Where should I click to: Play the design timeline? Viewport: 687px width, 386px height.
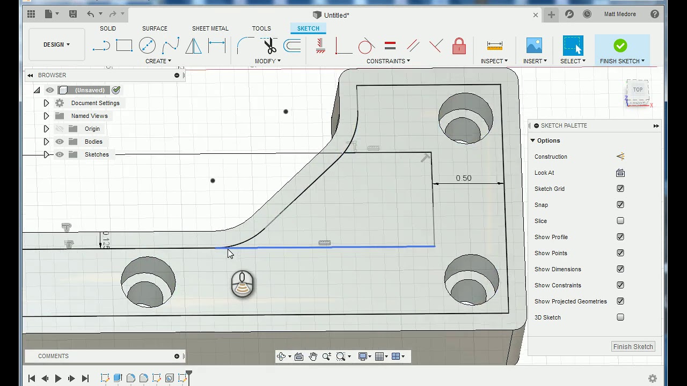point(58,378)
